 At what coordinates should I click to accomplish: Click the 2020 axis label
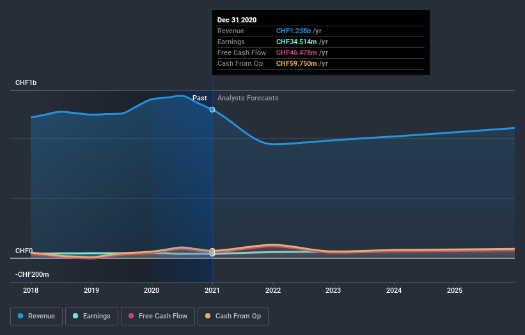click(x=152, y=290)
